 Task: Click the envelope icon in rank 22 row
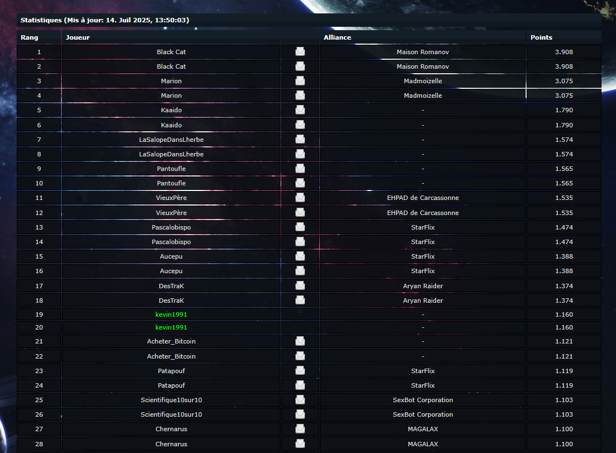point(300,356)
